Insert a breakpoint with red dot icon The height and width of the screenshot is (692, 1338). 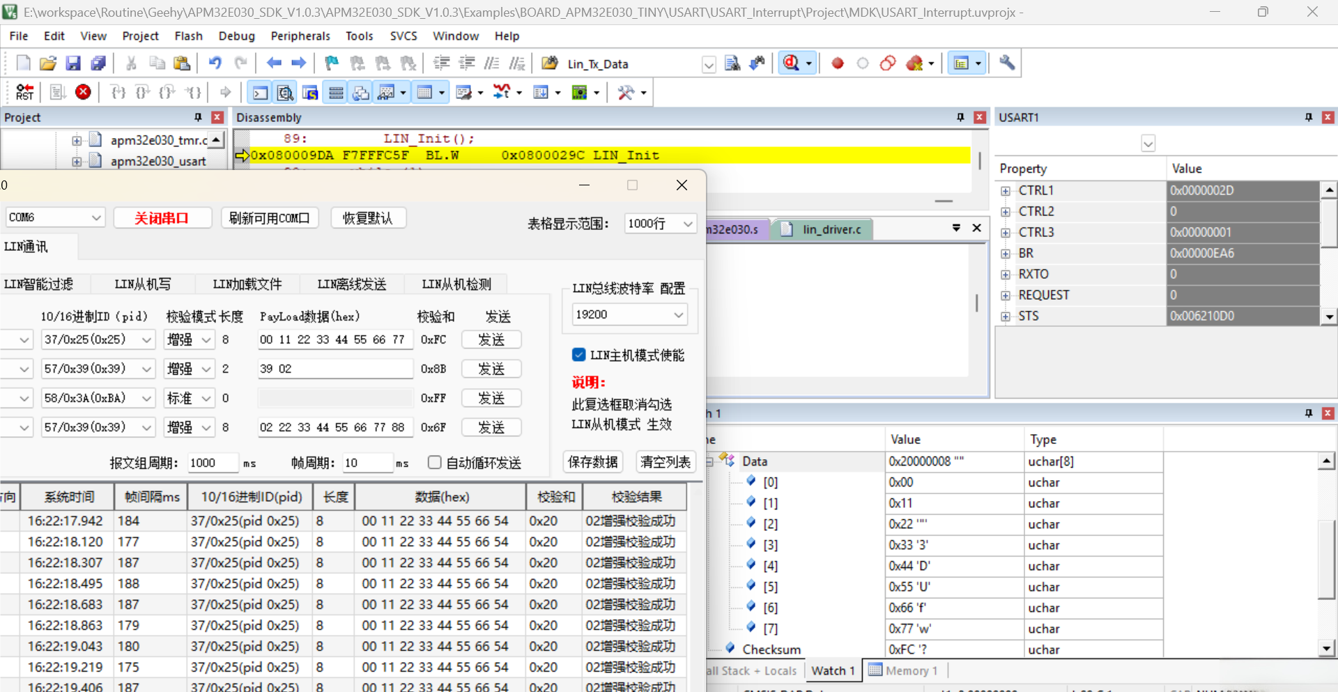(838, 63)
